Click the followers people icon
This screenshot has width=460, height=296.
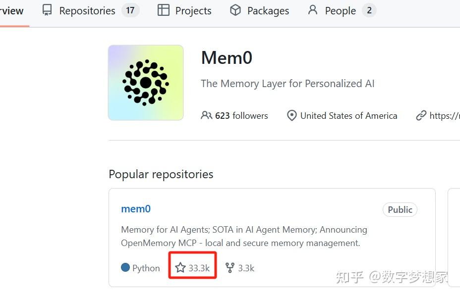tap(207, 115)
